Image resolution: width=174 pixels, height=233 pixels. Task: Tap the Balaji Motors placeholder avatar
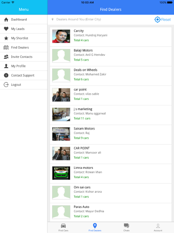61,56
